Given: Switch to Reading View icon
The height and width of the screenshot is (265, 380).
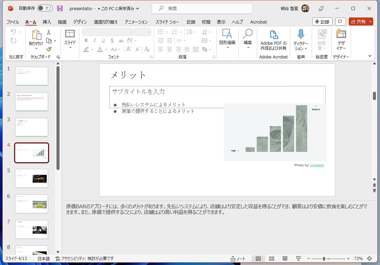Looking at the screenshot, I should 285,259.
